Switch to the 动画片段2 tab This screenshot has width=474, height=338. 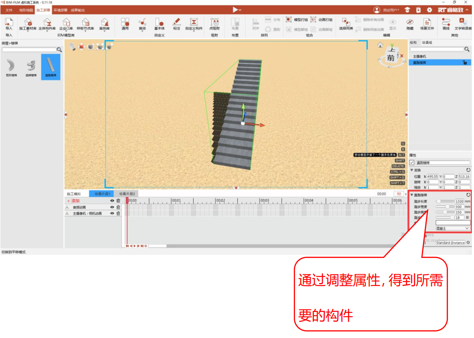pos(127,194)
